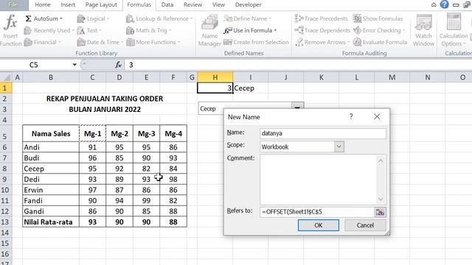This screenshot has height=265, width=472.
Task: Select the REKAP PENJUALAN TAKING ORDER title
Action: click(x=105, y=99)
